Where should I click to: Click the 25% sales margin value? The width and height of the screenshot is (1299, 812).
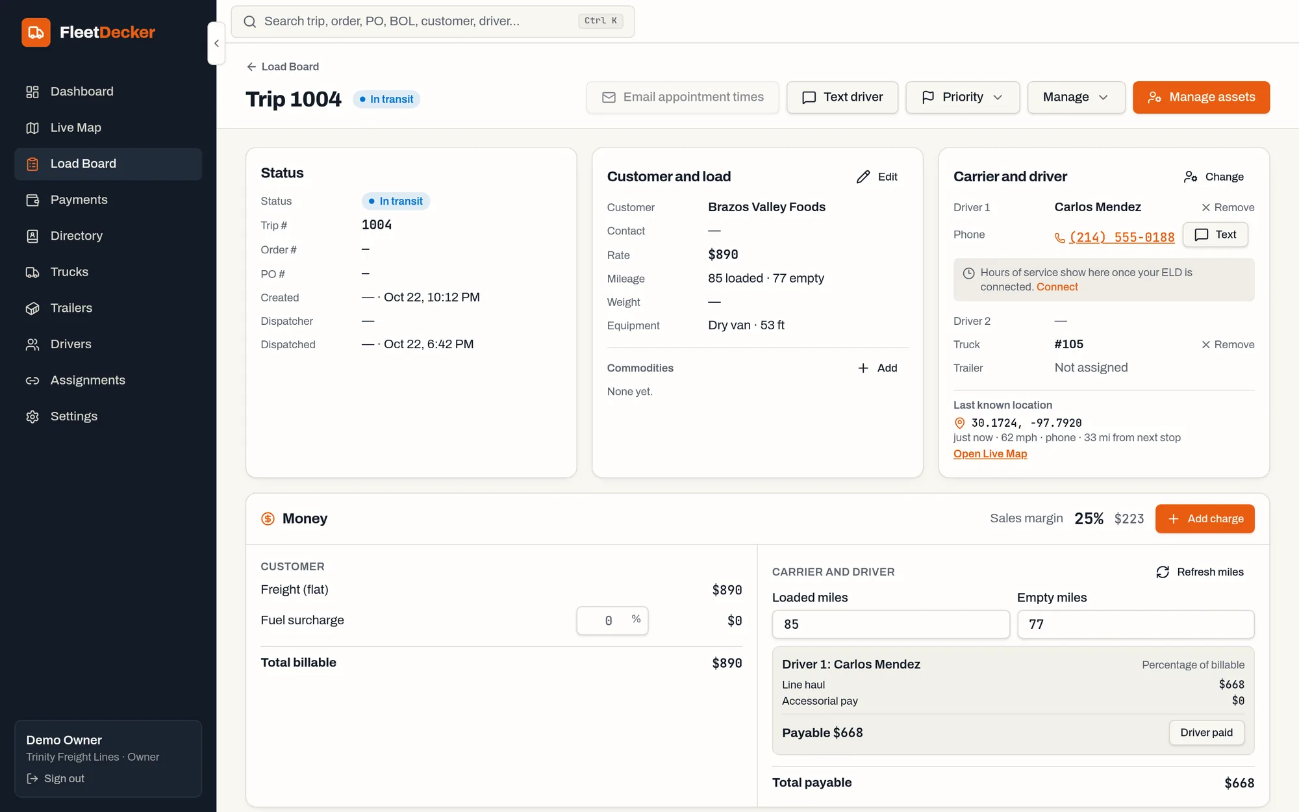[x=1089, y=519]
